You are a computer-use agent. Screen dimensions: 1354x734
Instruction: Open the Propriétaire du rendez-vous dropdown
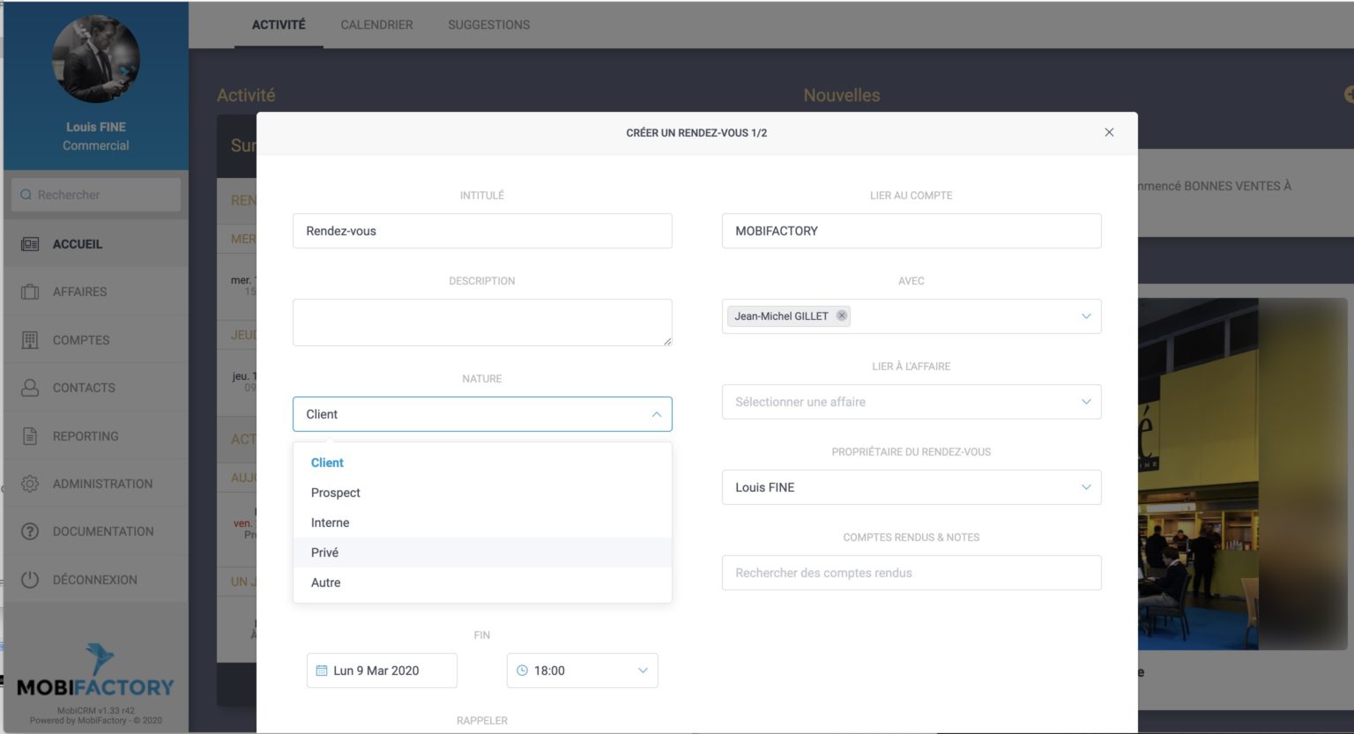pos(1085,486)
